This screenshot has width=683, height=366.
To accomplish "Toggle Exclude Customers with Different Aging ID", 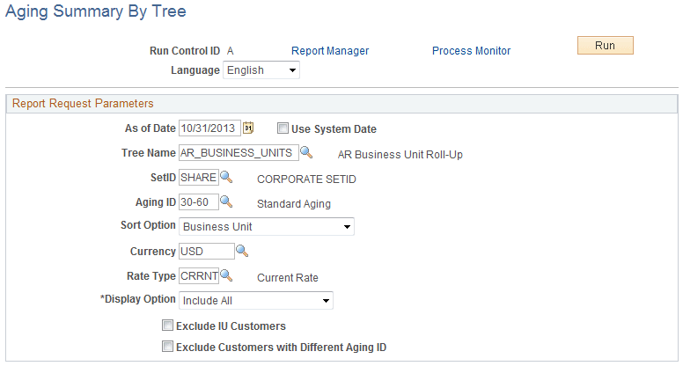I will click(168, 347).
